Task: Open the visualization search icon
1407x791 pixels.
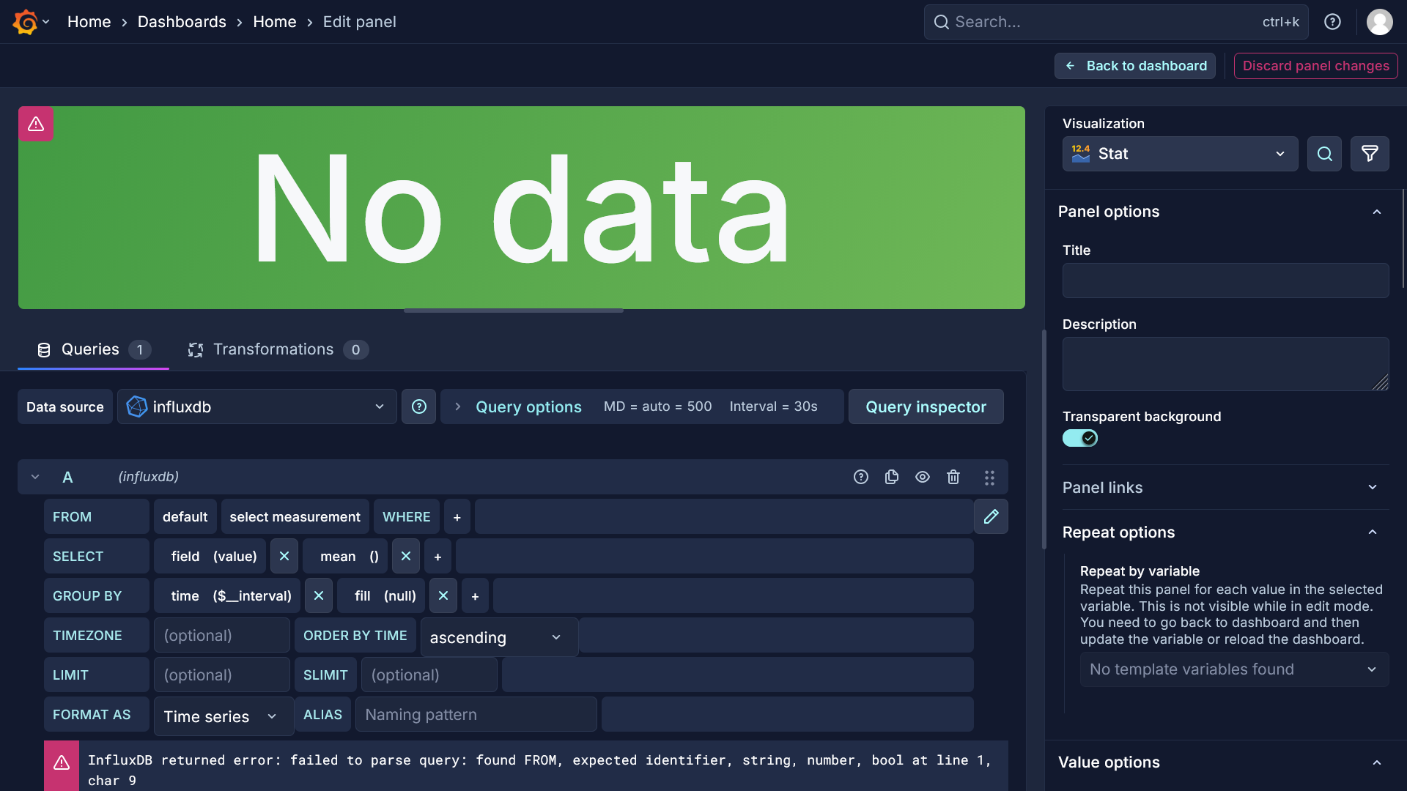Action: pyautogui.click(x=1324, y=154)
